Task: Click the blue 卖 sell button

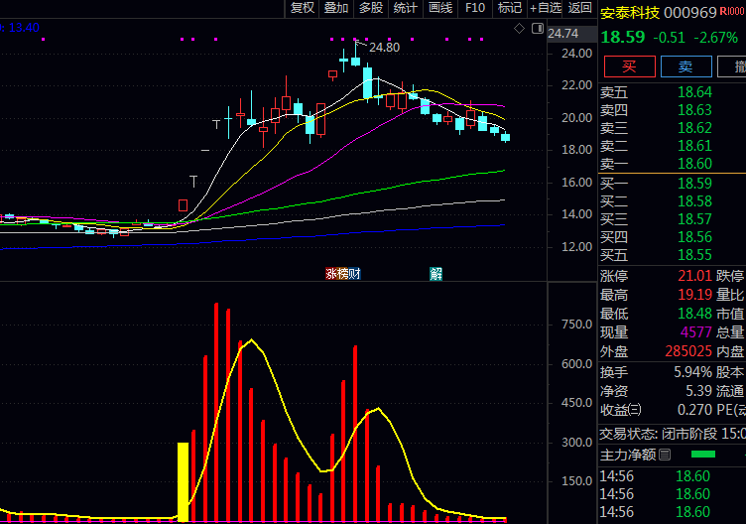Action: click(685, 66)
